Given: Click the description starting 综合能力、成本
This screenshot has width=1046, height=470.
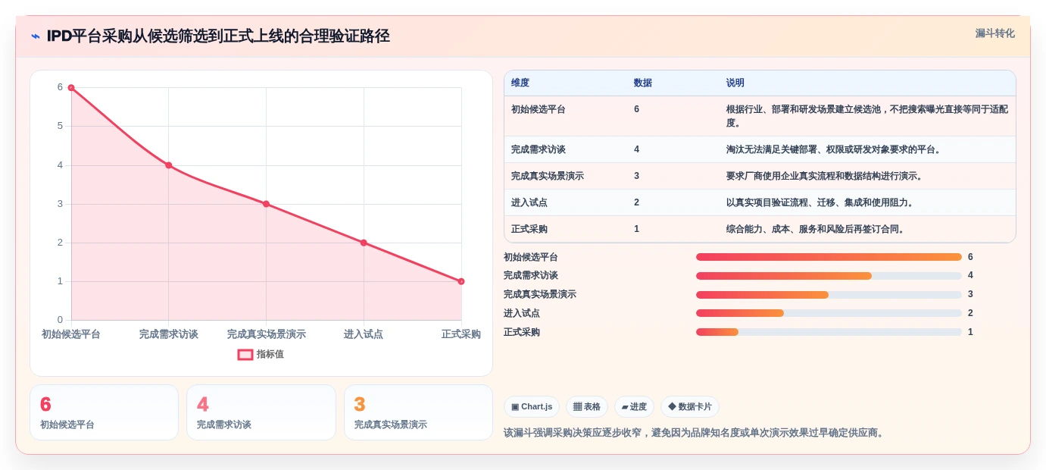Looking at the screenshot, I should click(816, 229).
